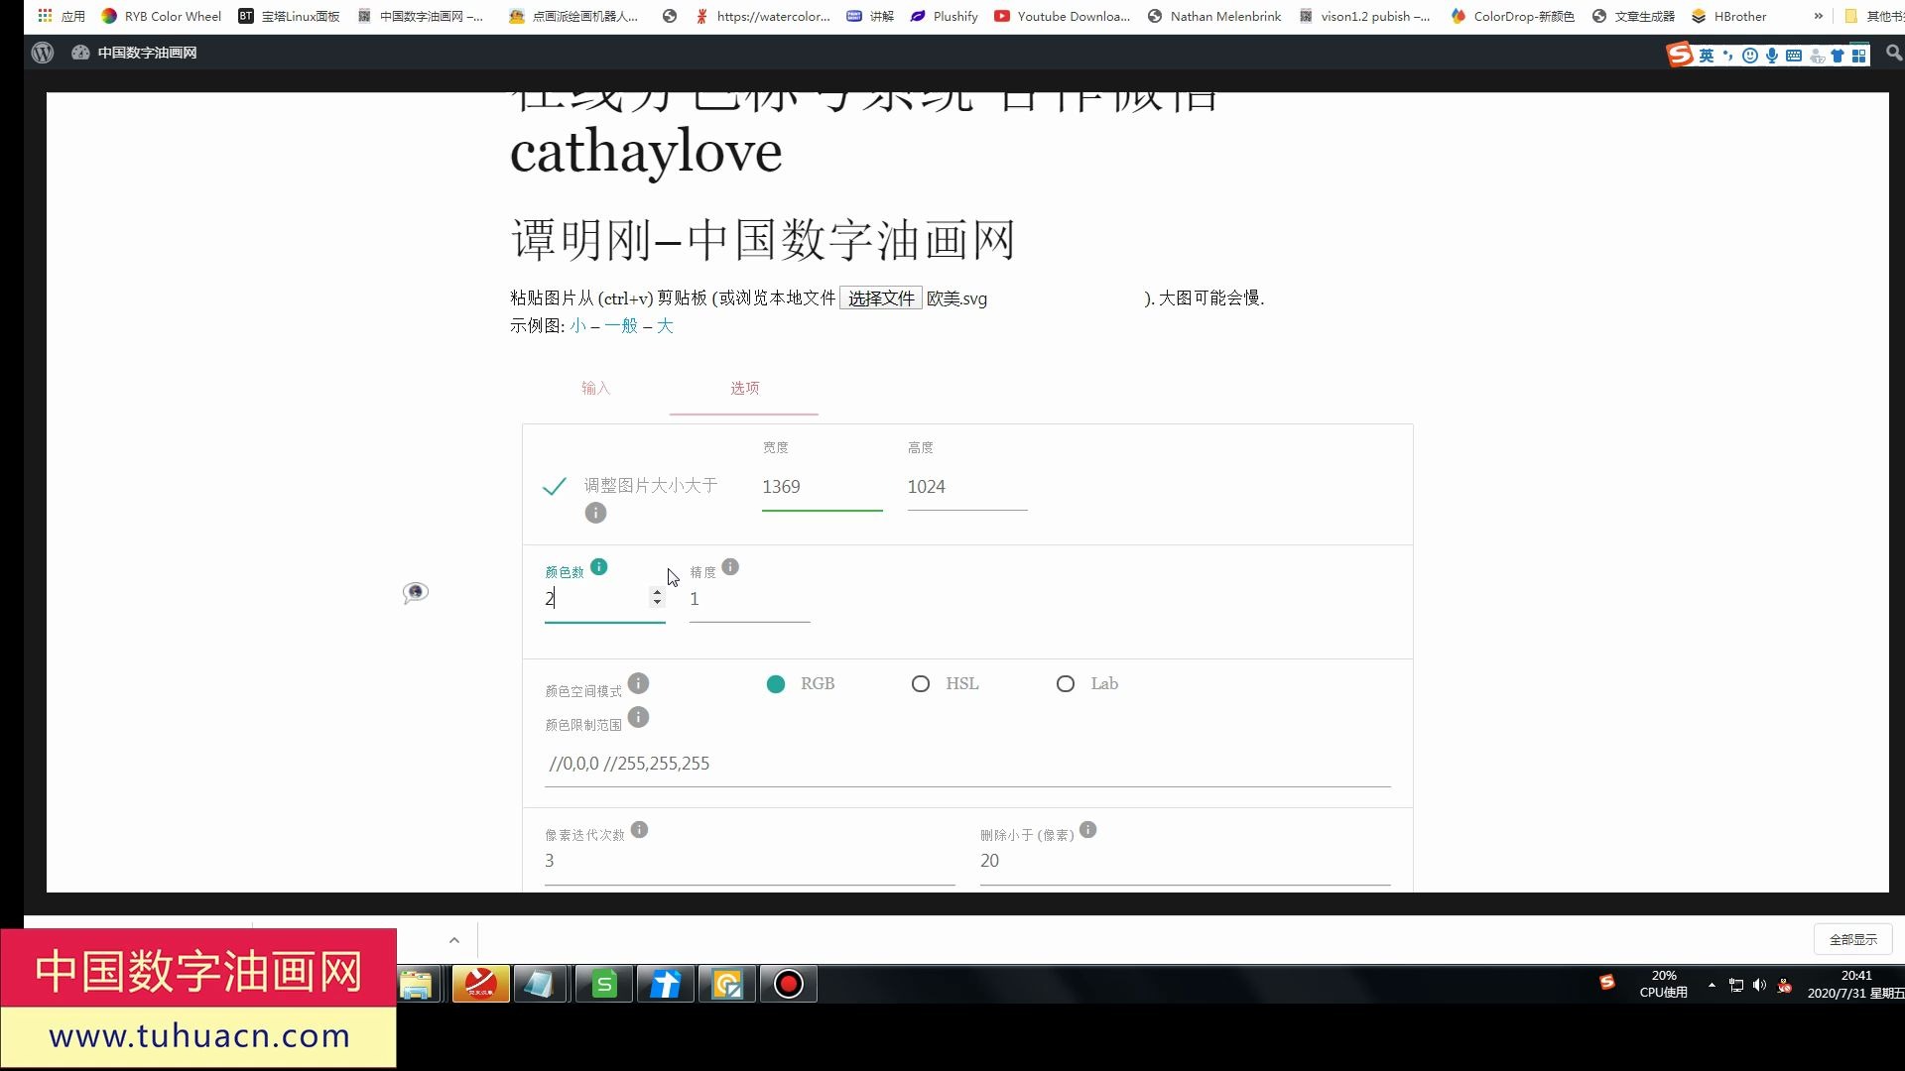Open RYB Color Wheel bookmark
This screenshot has width=1905, height=1071.
click(162, 16)
